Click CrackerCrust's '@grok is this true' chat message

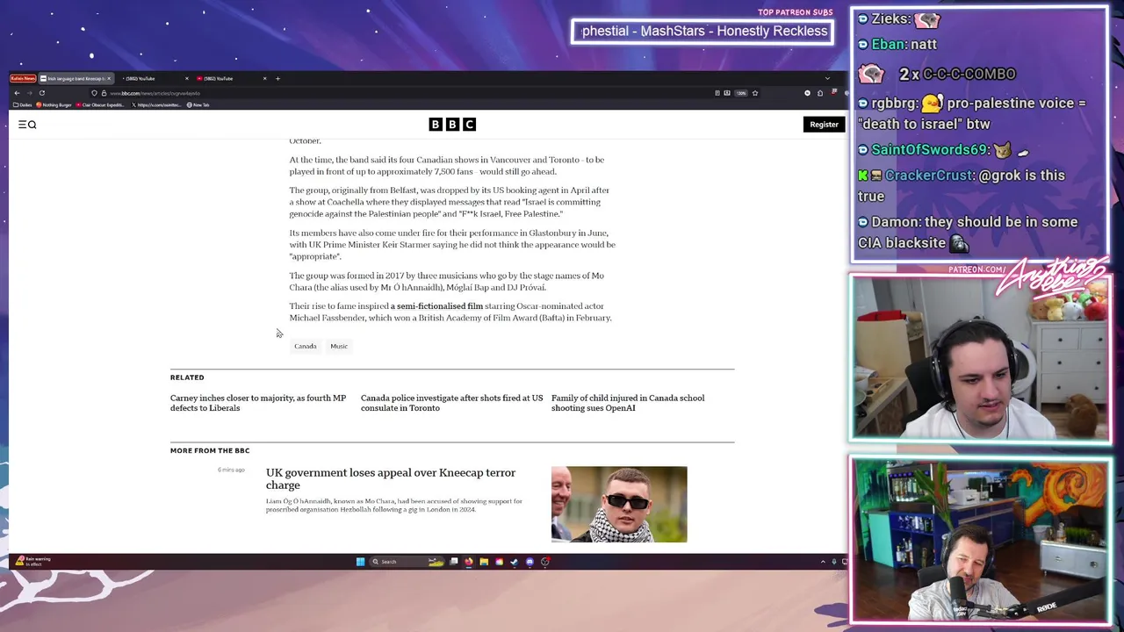tap(962, 185)
